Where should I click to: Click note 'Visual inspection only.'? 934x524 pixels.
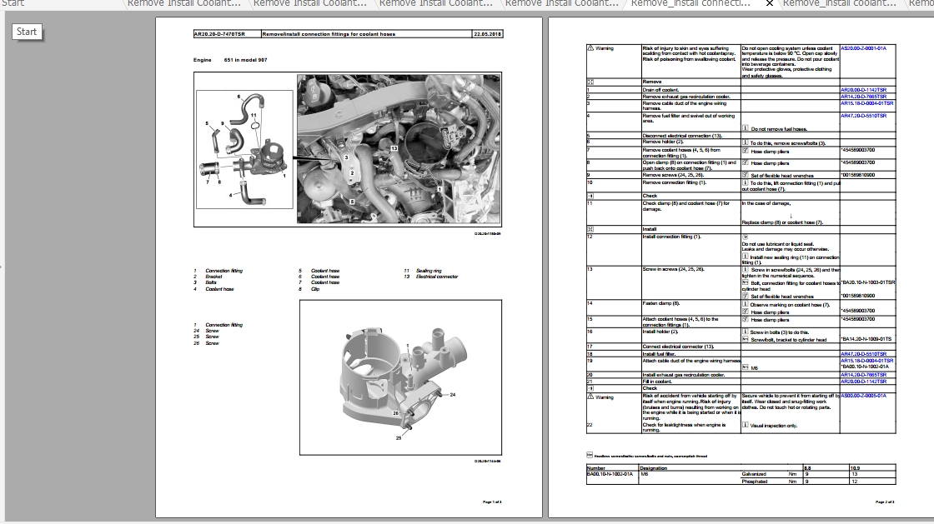point(774,426)
